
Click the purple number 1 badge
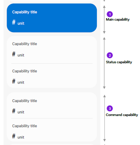pos(110,14)
